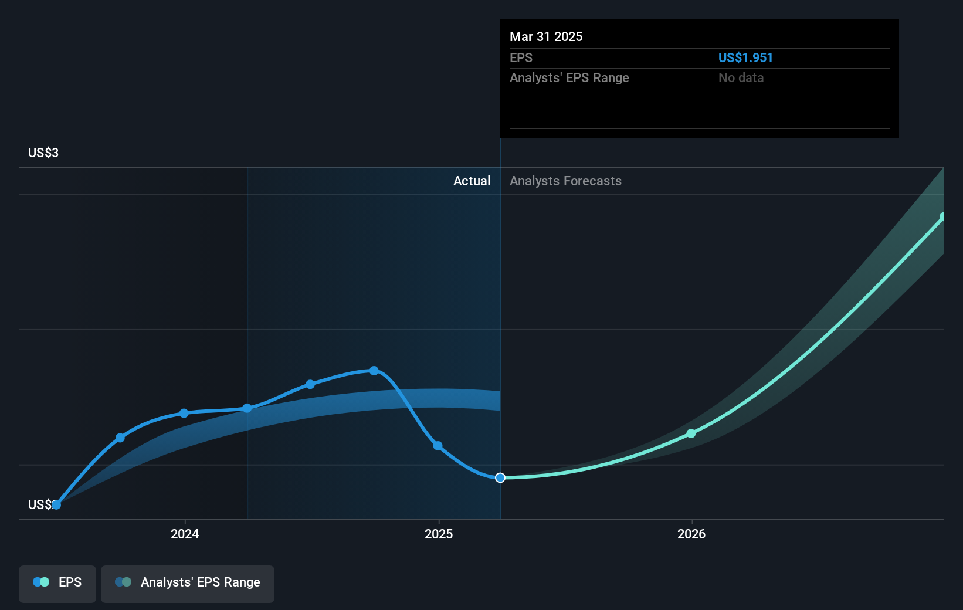Click the late 2023 EPS data point
963x610 pixels.
pos(120,438)
